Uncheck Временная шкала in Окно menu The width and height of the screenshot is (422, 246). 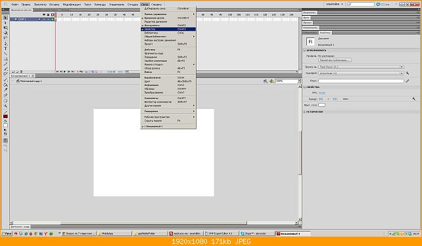tap(168, 18)
